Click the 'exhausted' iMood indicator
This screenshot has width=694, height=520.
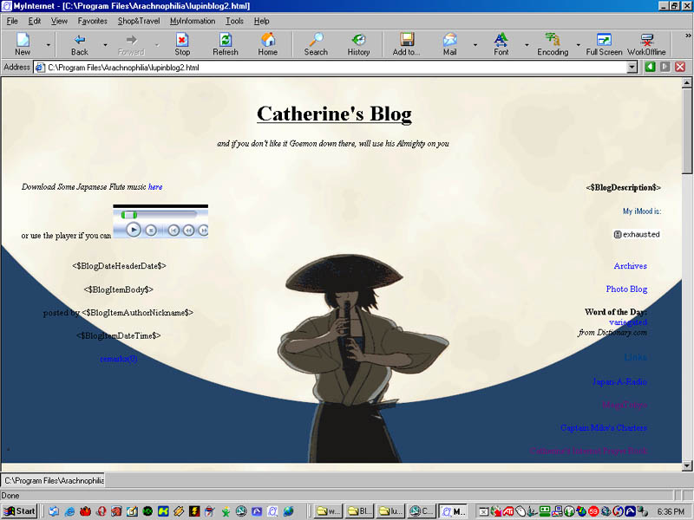pyautogui.click(x=637, y=234)
